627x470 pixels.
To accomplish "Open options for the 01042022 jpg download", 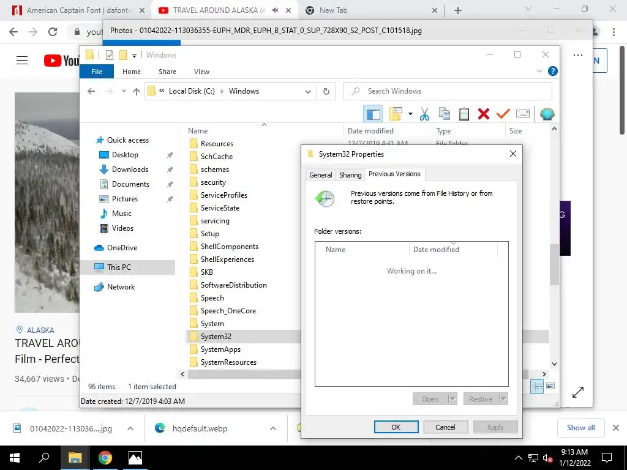I will click(130, 428).
